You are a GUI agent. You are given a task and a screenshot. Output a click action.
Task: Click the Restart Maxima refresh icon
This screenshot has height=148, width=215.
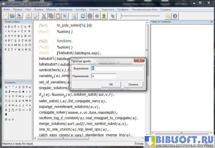point(83,16)
